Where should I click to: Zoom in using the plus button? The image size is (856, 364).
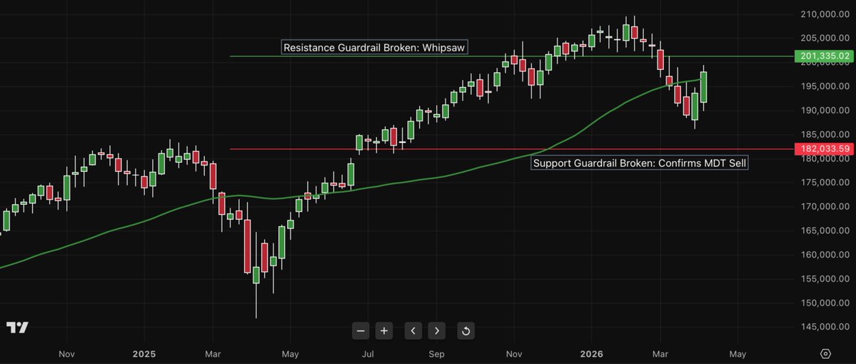(384, 330)
